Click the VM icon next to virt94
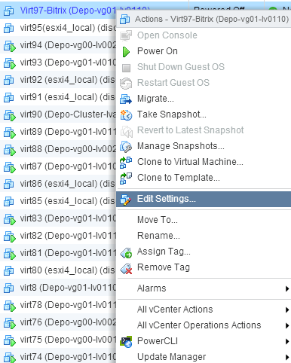Screen dimensions: 291x363 tap(10, 46)
